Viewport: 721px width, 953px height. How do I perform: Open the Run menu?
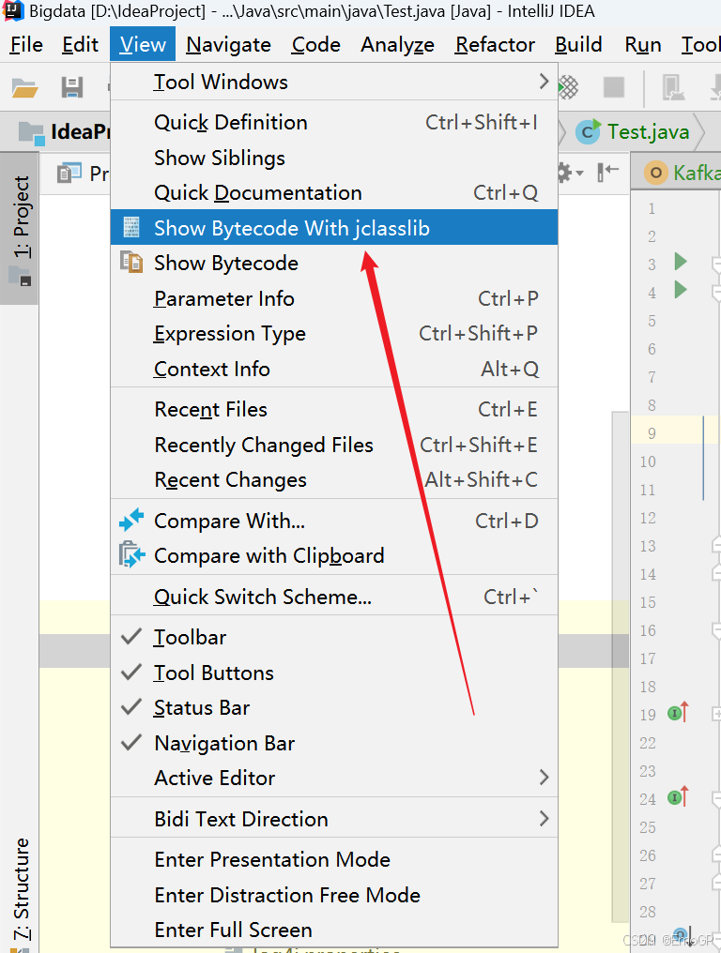pos(642,44)
